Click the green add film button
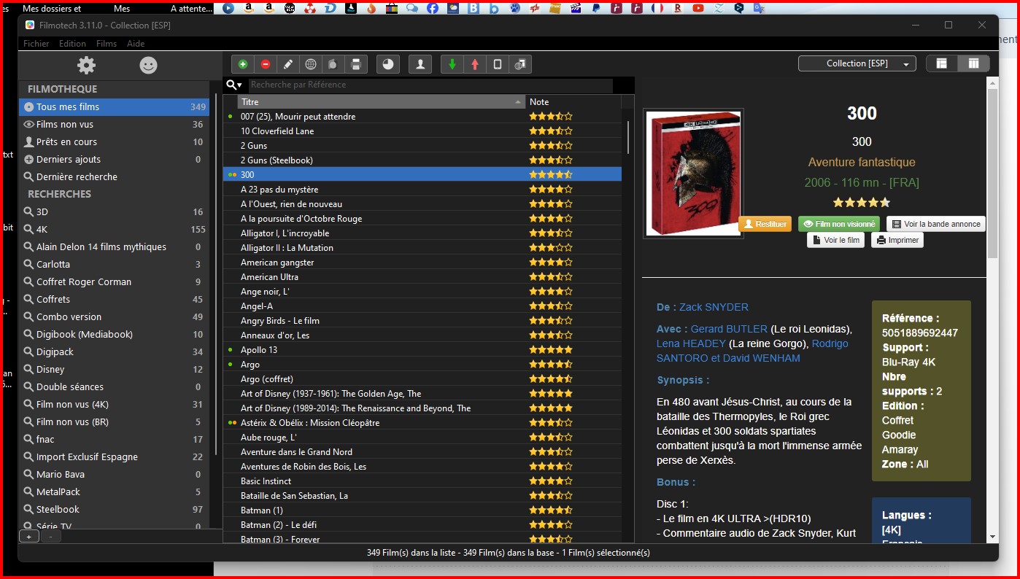 [x=243, y=64]
